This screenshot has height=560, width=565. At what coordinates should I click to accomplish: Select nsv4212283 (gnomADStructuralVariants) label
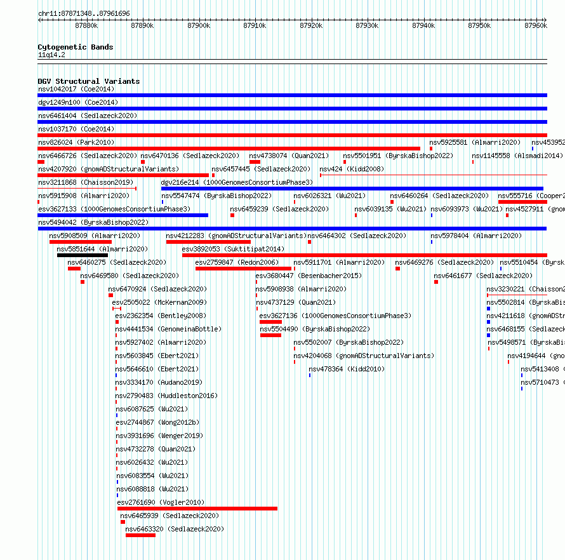[236, 236]
